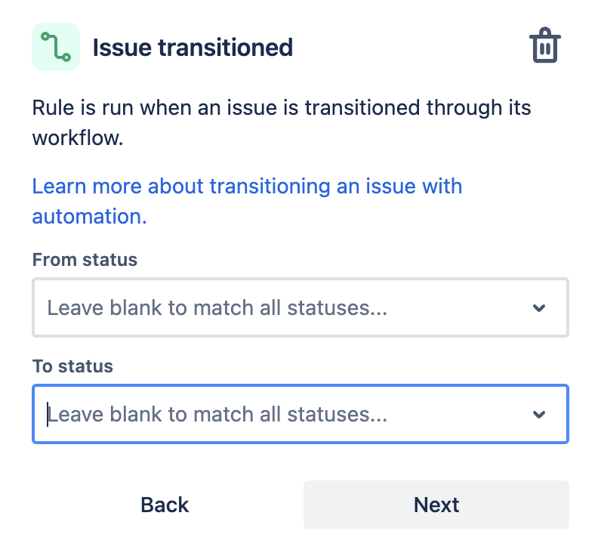Click the Rule is run description text

pyautogui.click(x=281, y=107)
